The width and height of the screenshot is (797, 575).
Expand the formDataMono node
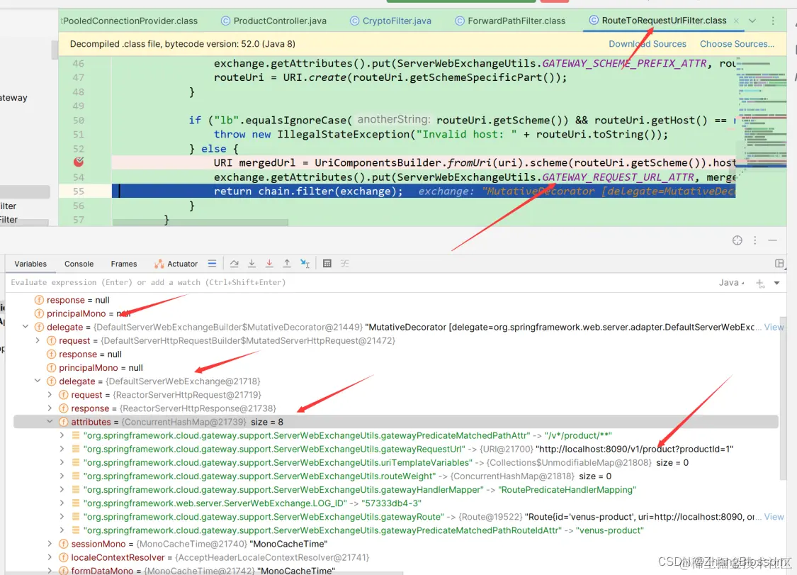[50, 571]
